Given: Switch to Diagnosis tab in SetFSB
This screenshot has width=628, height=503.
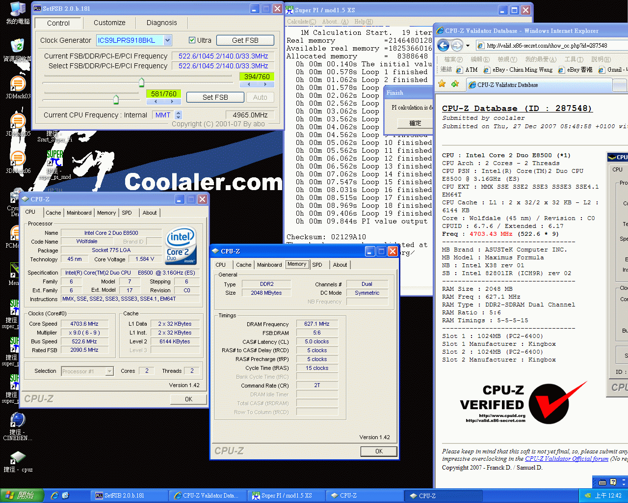Looking at the screenshot, I should point(161,23).
